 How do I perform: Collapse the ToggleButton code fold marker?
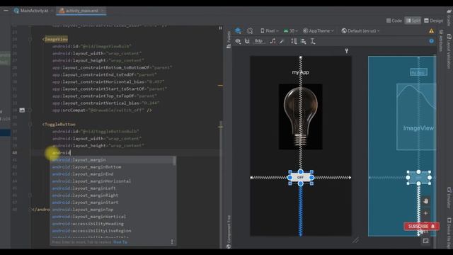point(30,125)
